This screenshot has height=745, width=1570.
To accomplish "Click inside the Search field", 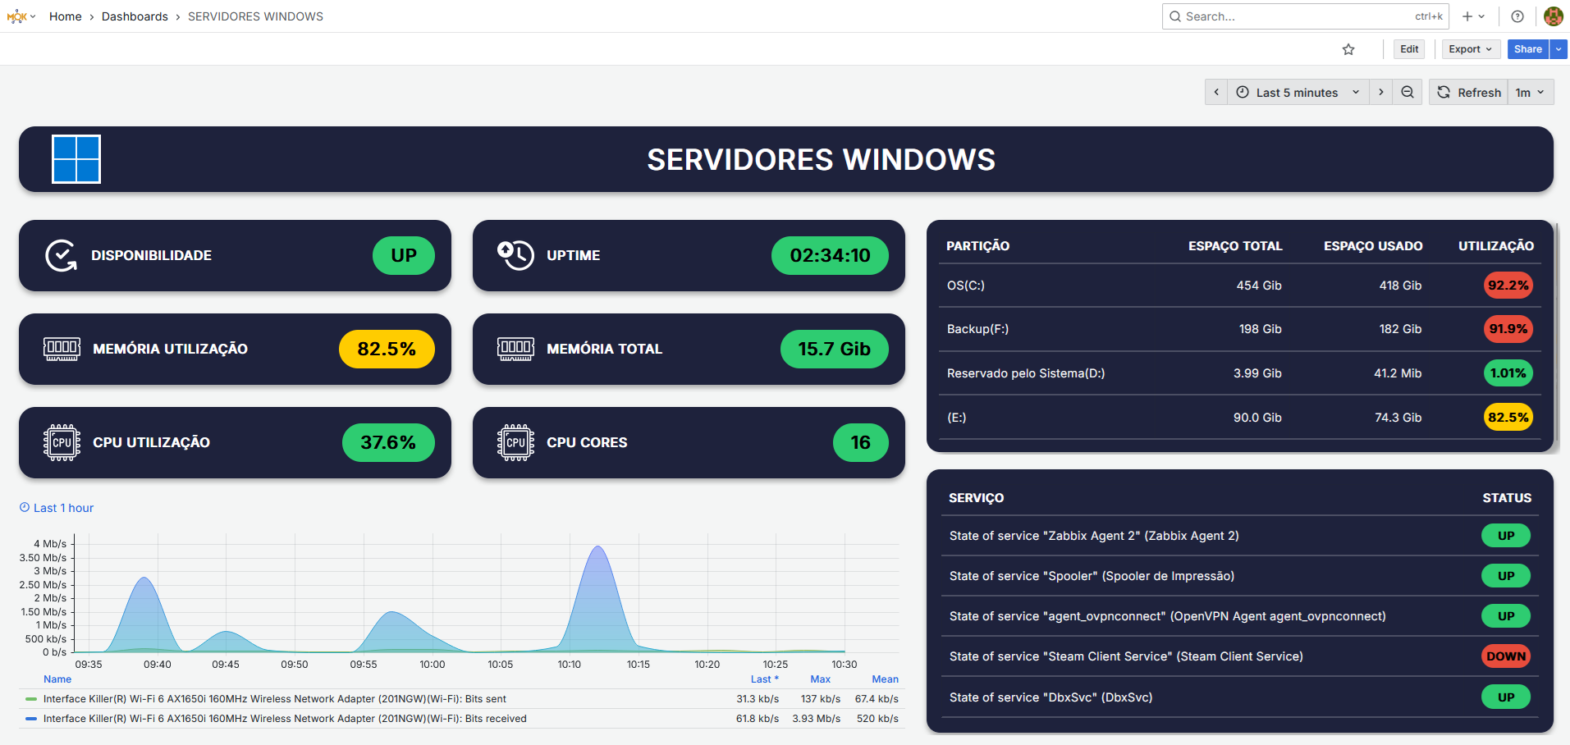I will pos(1280,16).
